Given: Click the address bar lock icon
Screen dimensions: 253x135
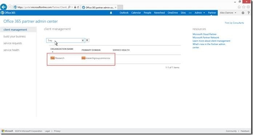Looking at the screenshot, I should coord(75,7).
